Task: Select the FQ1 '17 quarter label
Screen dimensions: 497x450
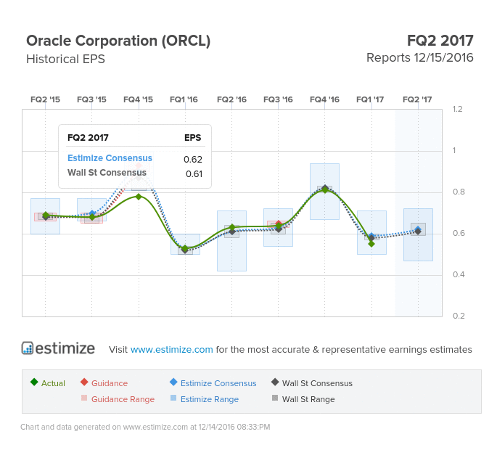Action: pos(370,99)
